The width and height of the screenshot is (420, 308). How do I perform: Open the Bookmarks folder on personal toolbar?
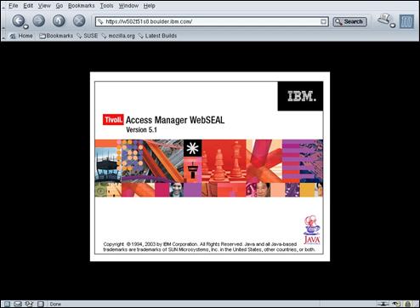click(56, 36)
